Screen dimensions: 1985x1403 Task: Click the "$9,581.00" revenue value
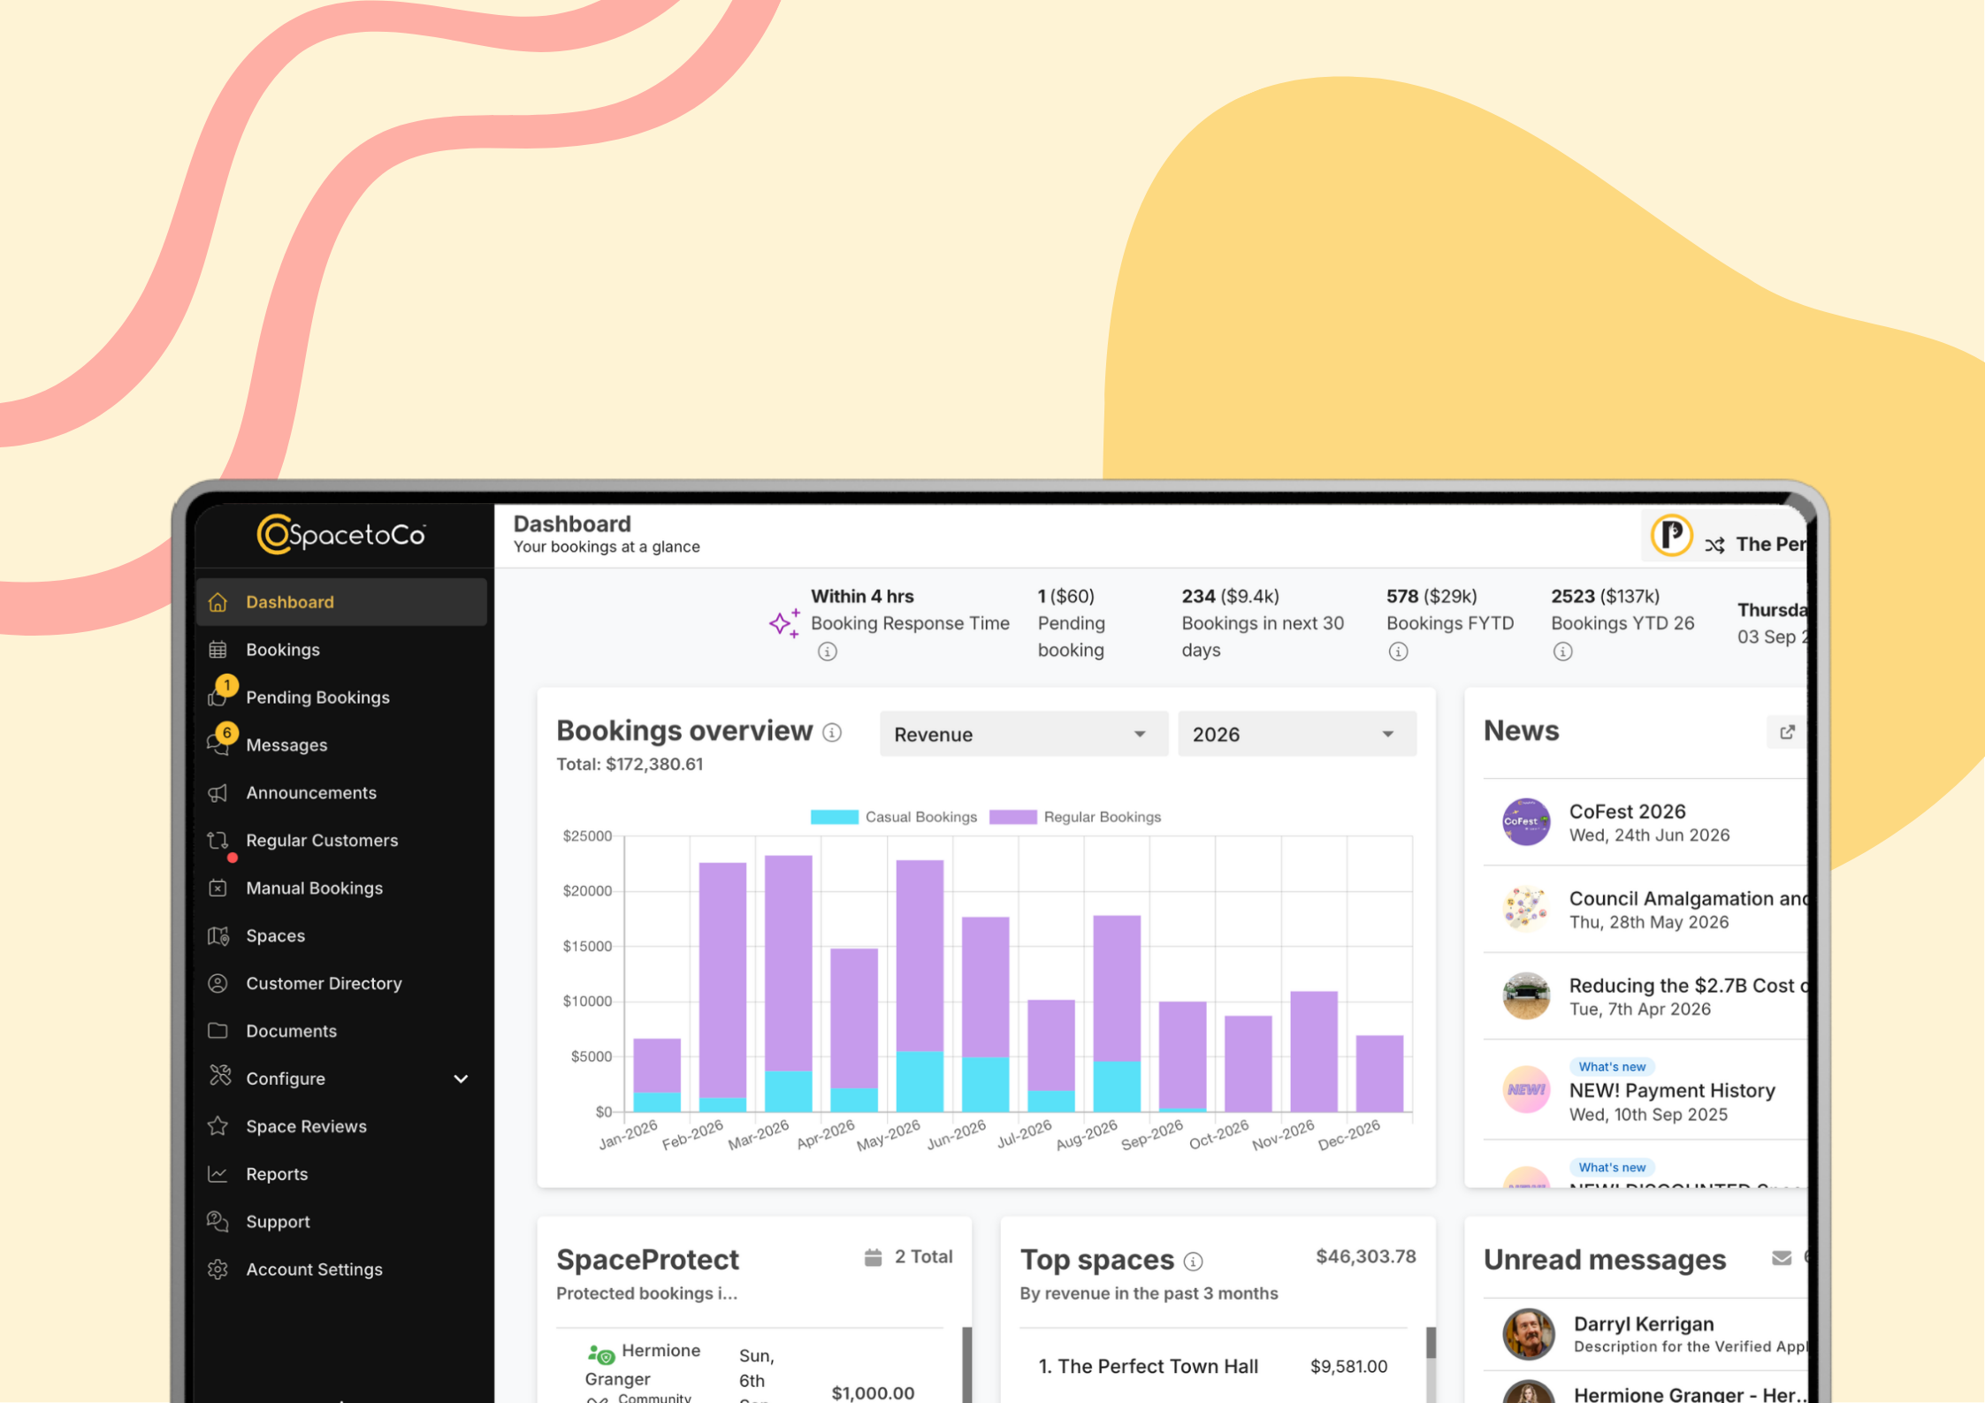pos(1348,1367)
